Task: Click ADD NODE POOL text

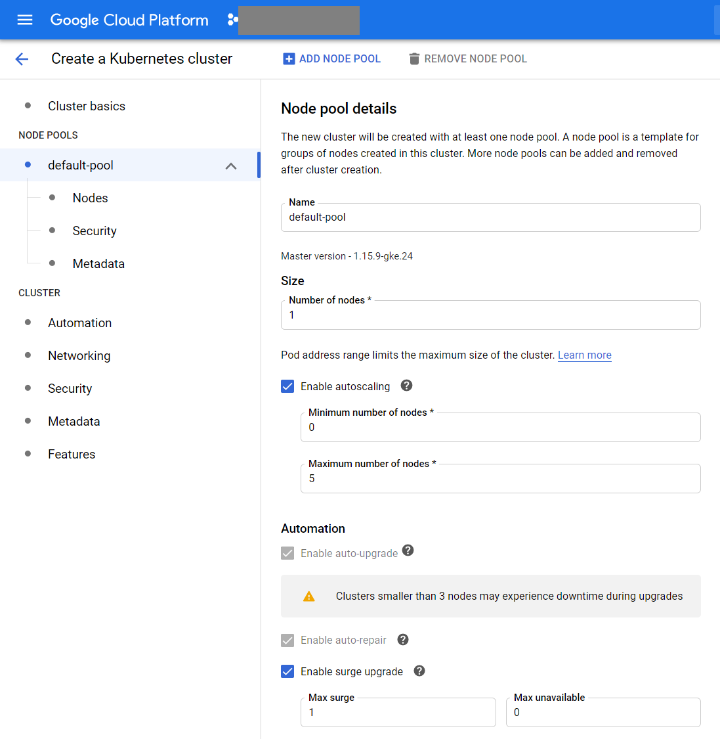Action: tap(340, 59)
